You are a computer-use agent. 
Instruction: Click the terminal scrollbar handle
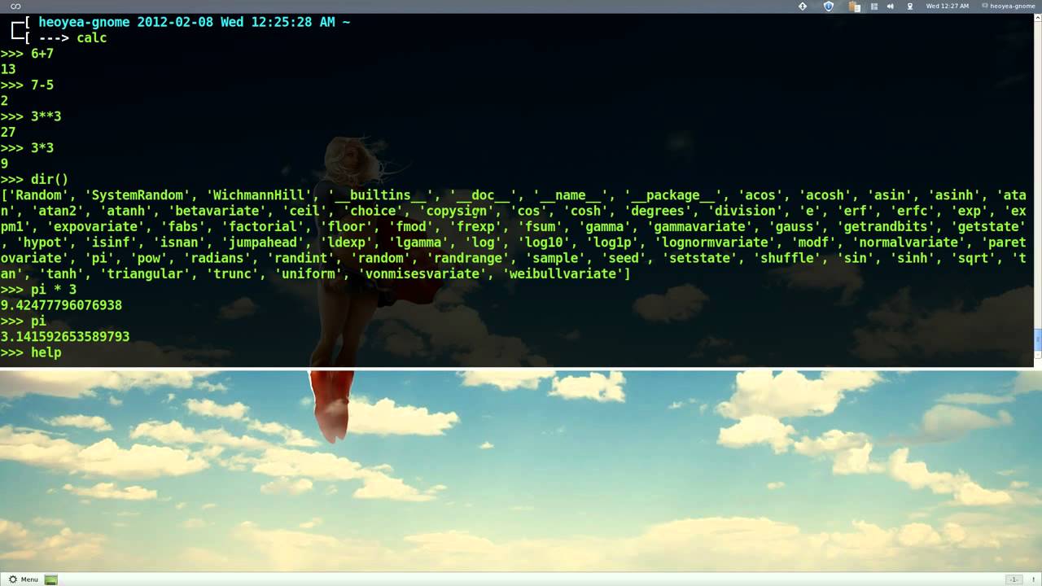click(x=1038, y=341)
